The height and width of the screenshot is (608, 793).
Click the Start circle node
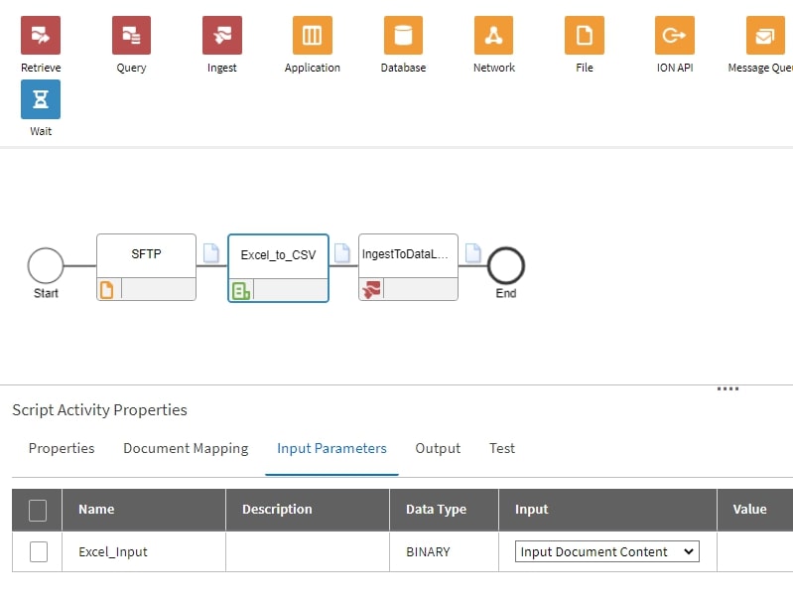coord(46,266)
